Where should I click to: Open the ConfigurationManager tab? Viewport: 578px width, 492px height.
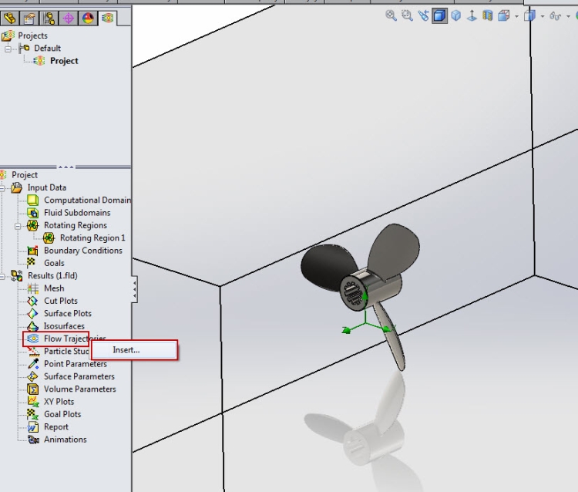point(49,18)
